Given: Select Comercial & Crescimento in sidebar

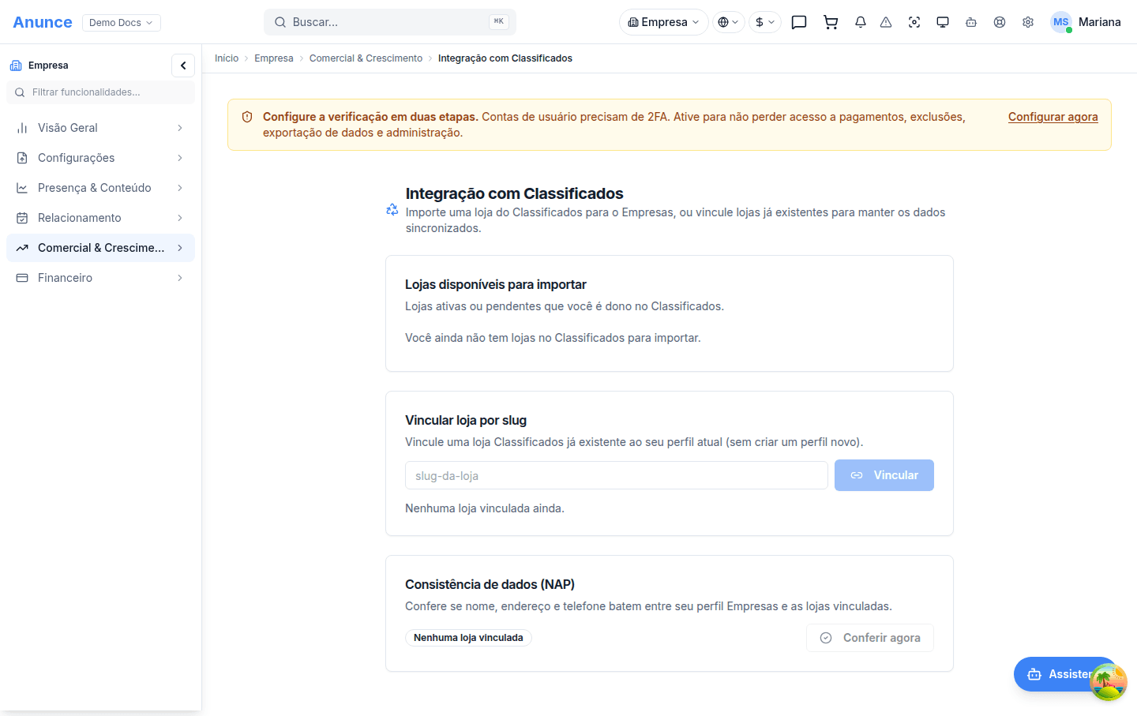Looking at the screenshot, I should (x=100, y=248).
